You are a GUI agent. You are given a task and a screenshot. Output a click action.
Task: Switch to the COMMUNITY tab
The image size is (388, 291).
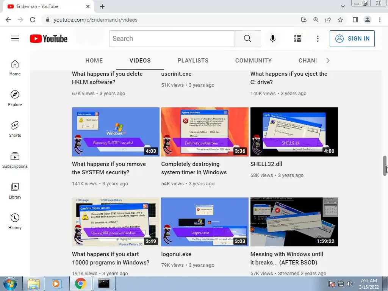(x=253, y=61)
